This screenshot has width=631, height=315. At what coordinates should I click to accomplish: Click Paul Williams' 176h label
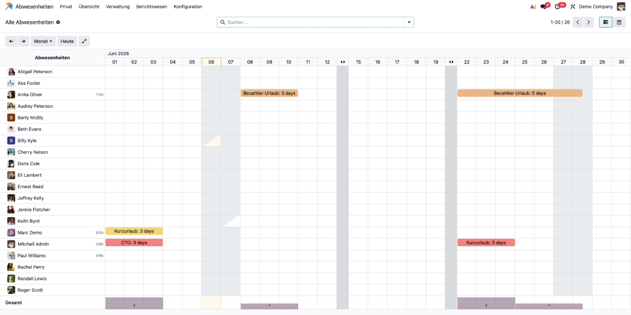click(99, 256)
